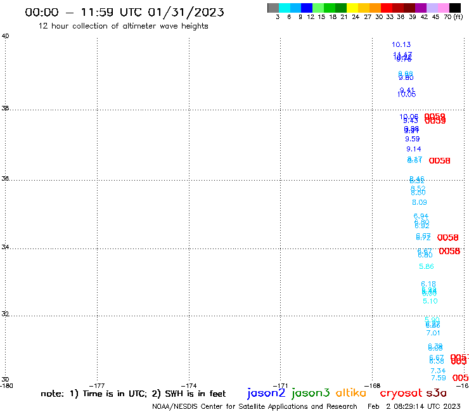Click the gray 3 ft legend swatch

273,8
